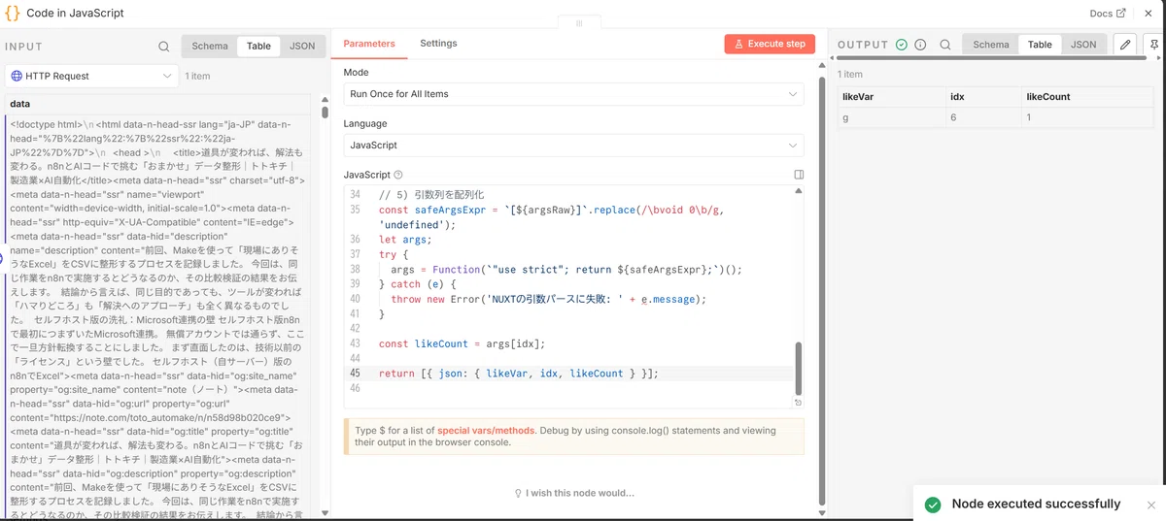Edit output with the pencil icon
Image resolution: width=1166 pixels, height=521 pixels.
coord(1125,45)
